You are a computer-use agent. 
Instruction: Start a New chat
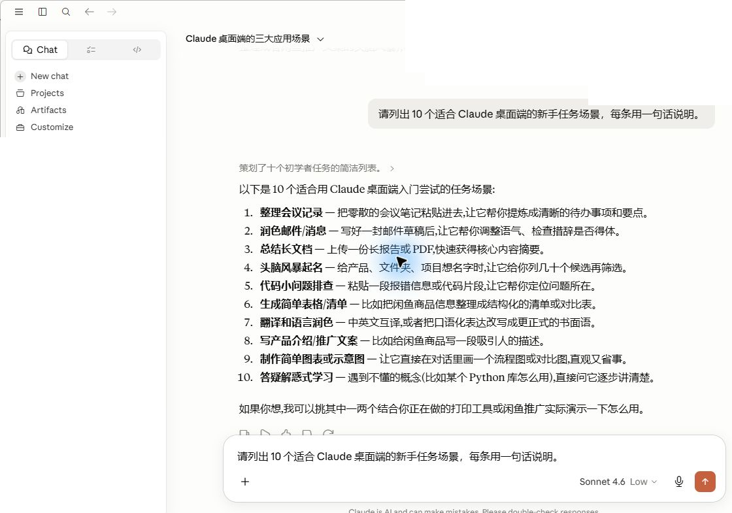pyautogui.click(x=50, y=76)
